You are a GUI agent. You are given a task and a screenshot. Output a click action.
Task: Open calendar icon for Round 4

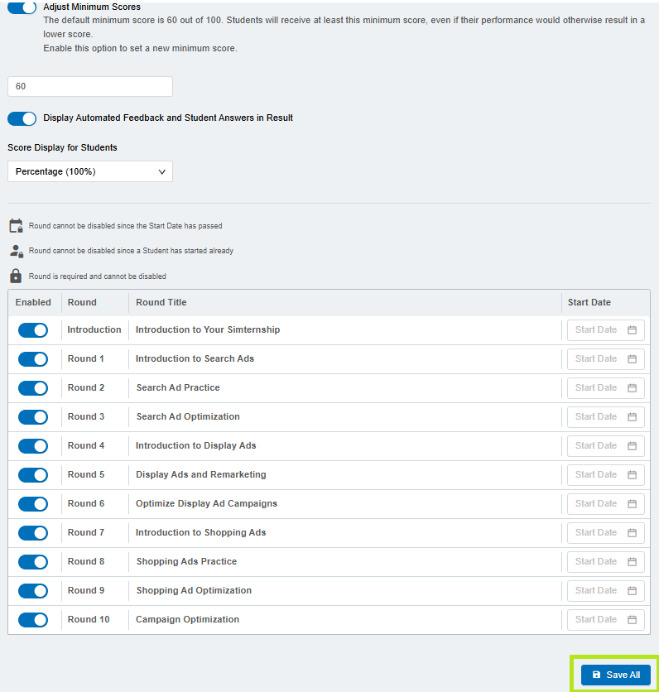(632, 445)
